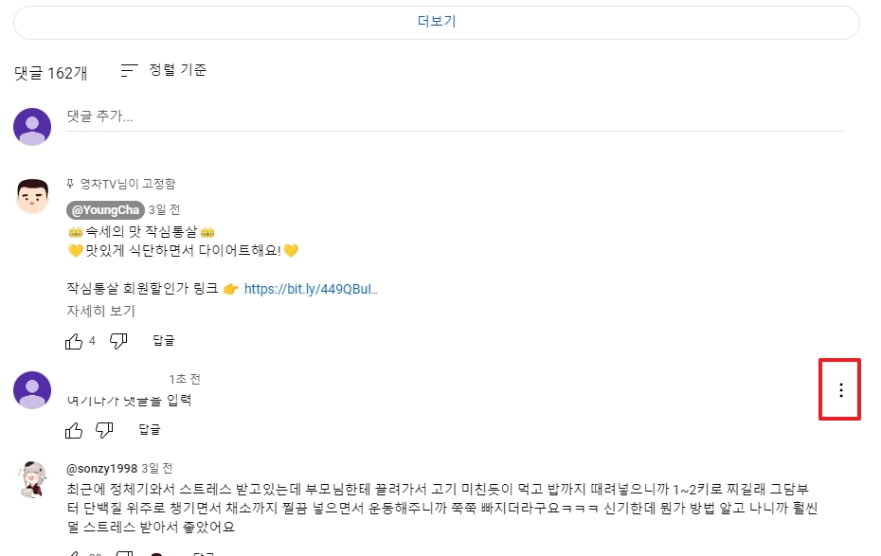Click the pin icon on YoungCha's pinned comment

coord(69,183)
